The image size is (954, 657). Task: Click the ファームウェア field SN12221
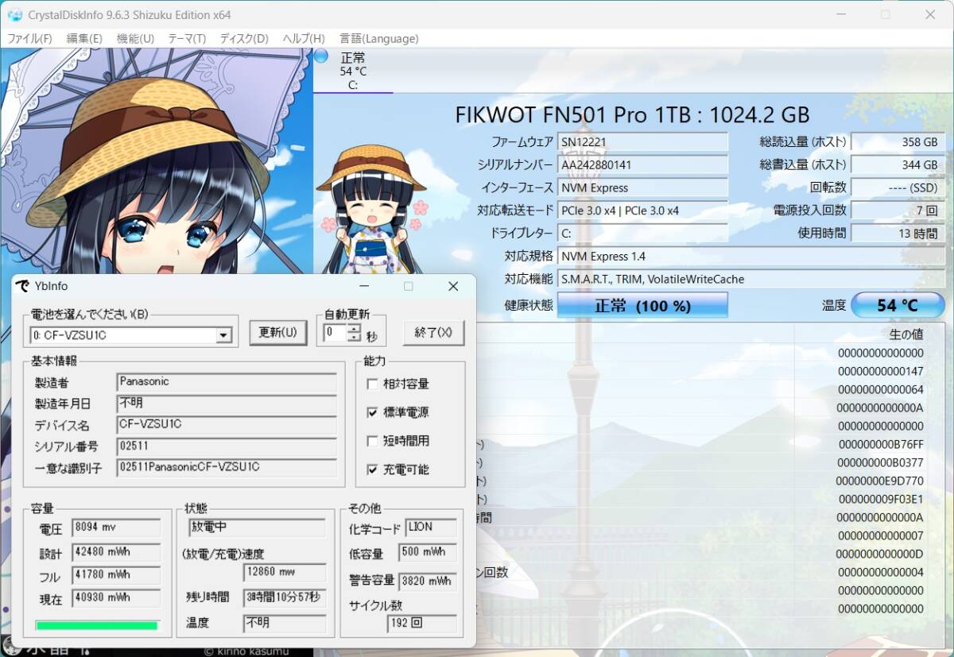(x=642, y=142)
